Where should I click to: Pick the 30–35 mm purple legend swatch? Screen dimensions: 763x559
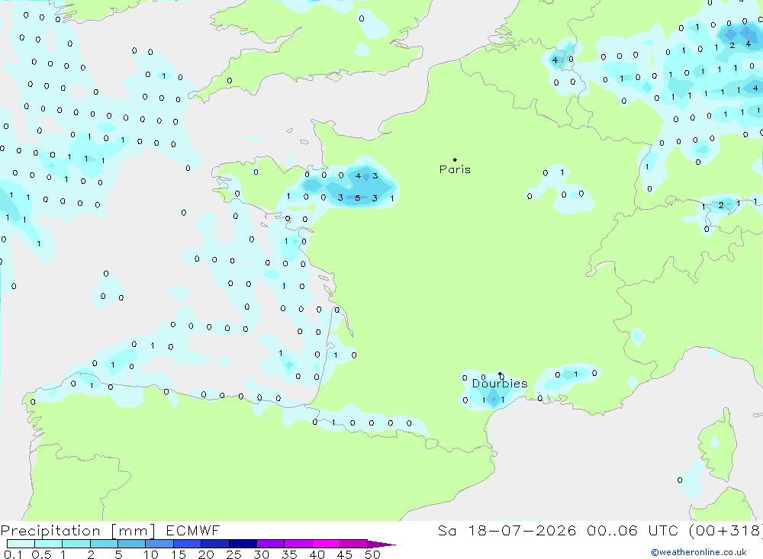pyautogui.click(x=271, y=544)
